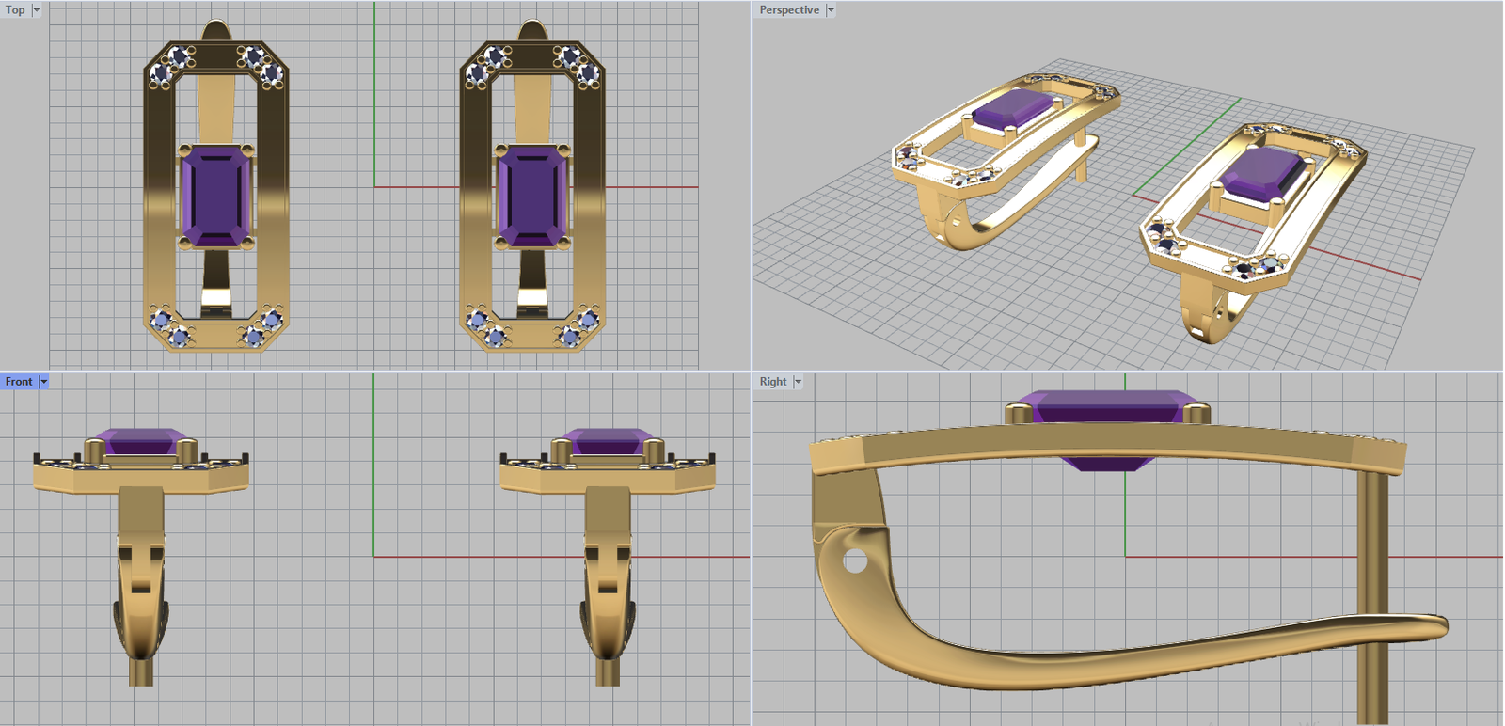Click top-left diamond cluster of left earring, Top view
Screen dimensions: 1505x726
coord(172,66)
